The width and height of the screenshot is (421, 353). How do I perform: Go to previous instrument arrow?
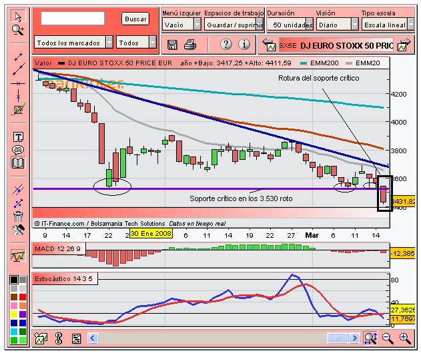point(269,45)
